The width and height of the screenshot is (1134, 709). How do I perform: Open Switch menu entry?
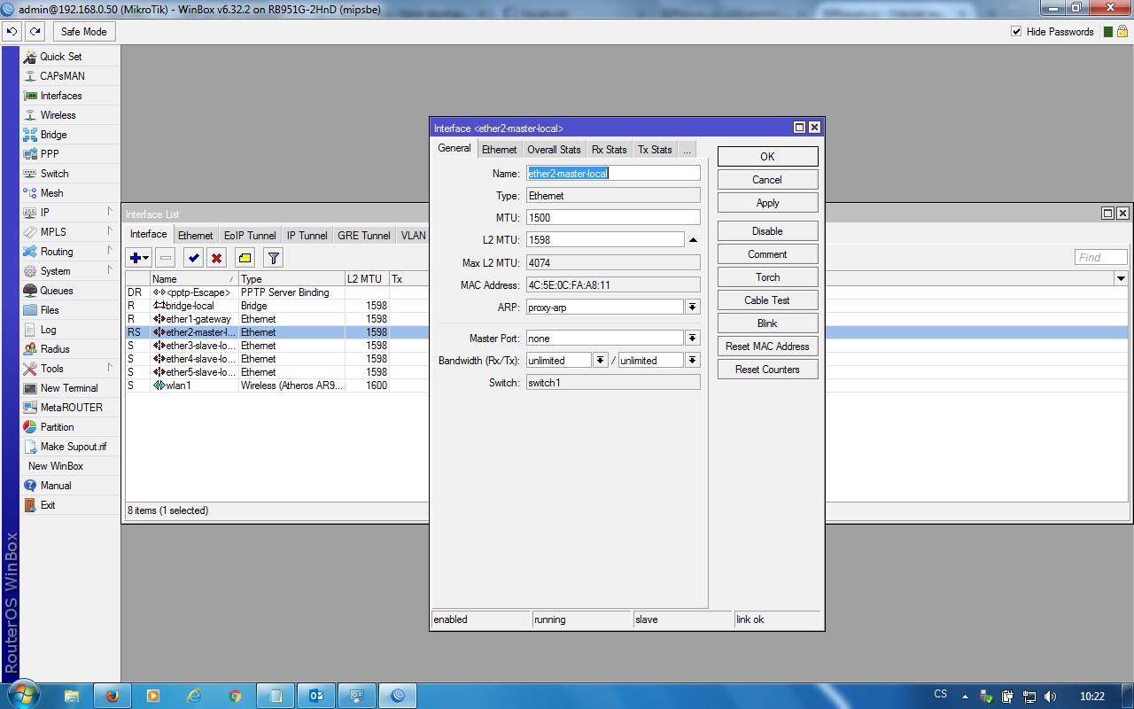(x=70, y=174)
